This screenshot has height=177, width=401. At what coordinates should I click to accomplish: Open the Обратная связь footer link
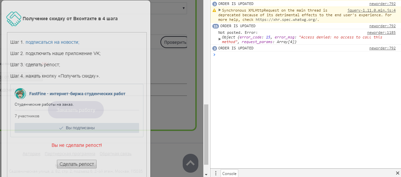(115, 154)
